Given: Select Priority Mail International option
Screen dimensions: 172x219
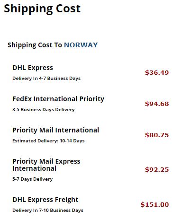Looking at the screenshot, I should (x=55, y=130).
